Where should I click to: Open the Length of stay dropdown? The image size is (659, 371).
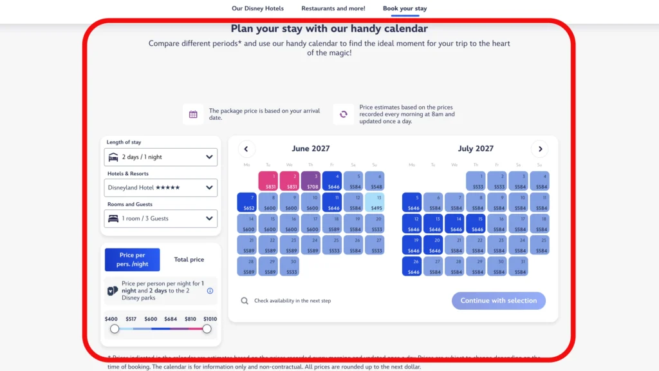[x=160, y=157]
